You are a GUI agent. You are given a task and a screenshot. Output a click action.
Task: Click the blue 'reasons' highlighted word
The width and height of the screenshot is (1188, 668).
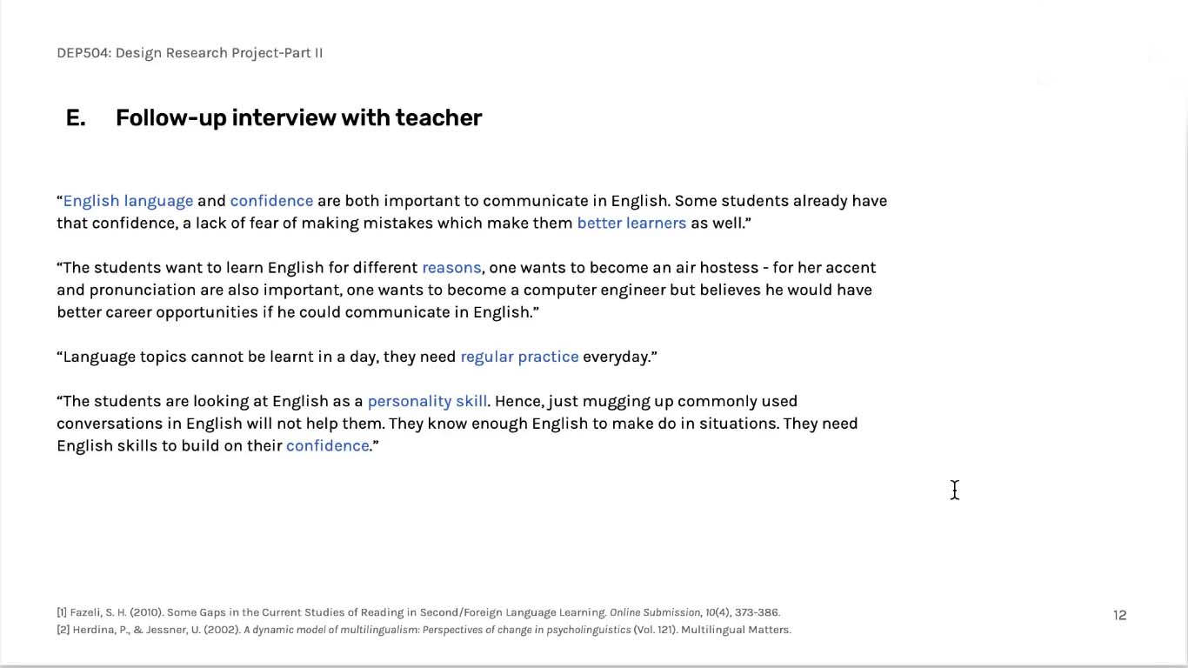pos(451,267)
